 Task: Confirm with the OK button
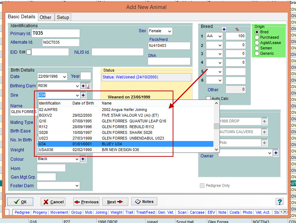(20, 202)
